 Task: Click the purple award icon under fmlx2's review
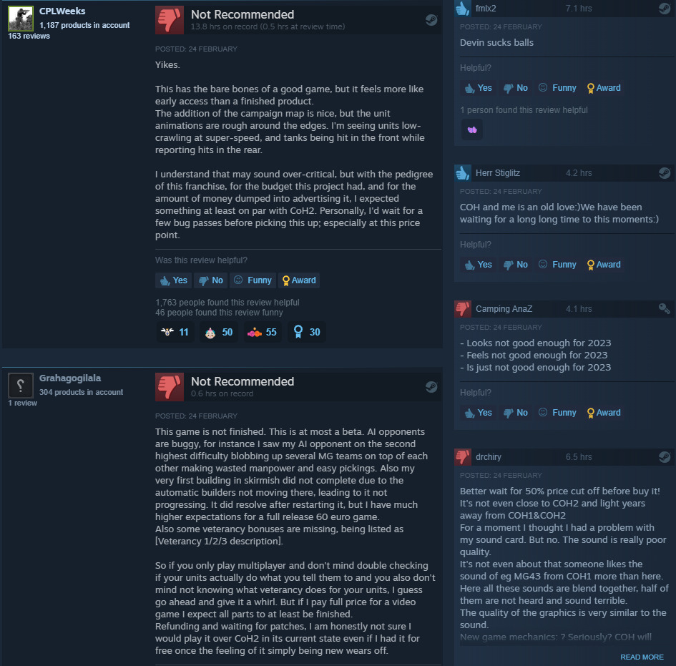(472, 129)
